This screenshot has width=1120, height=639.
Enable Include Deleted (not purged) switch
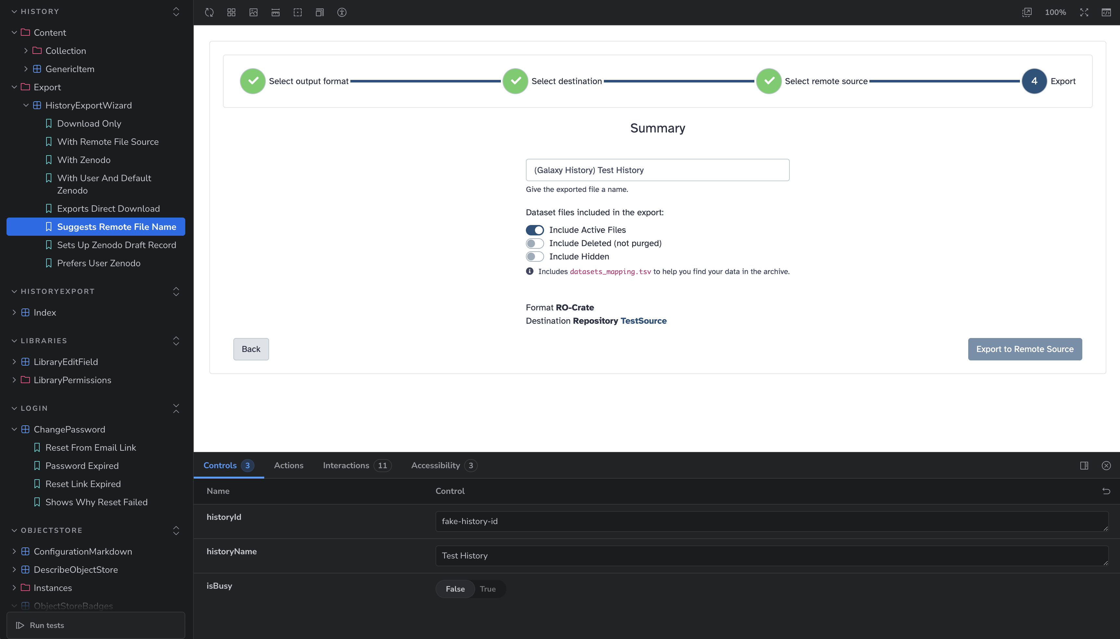(x=535, y=243)
